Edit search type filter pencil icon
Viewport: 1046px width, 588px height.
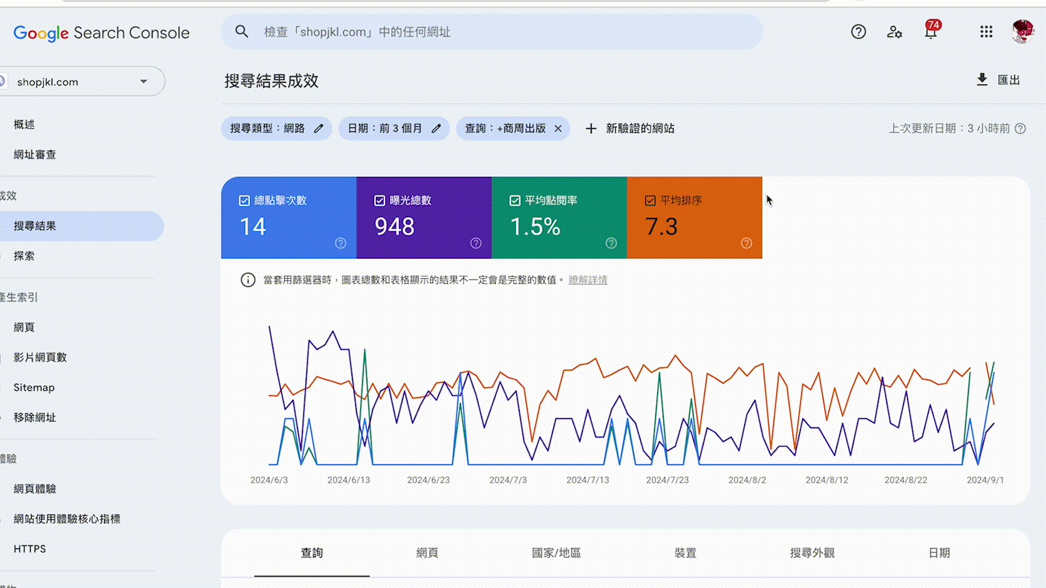click(319, 128)
